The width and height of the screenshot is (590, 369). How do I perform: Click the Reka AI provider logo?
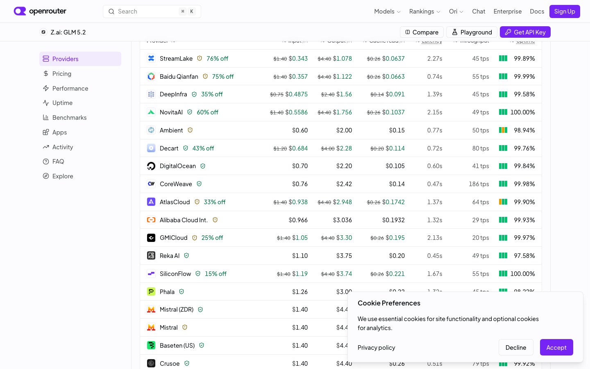(x=151, y=255)
